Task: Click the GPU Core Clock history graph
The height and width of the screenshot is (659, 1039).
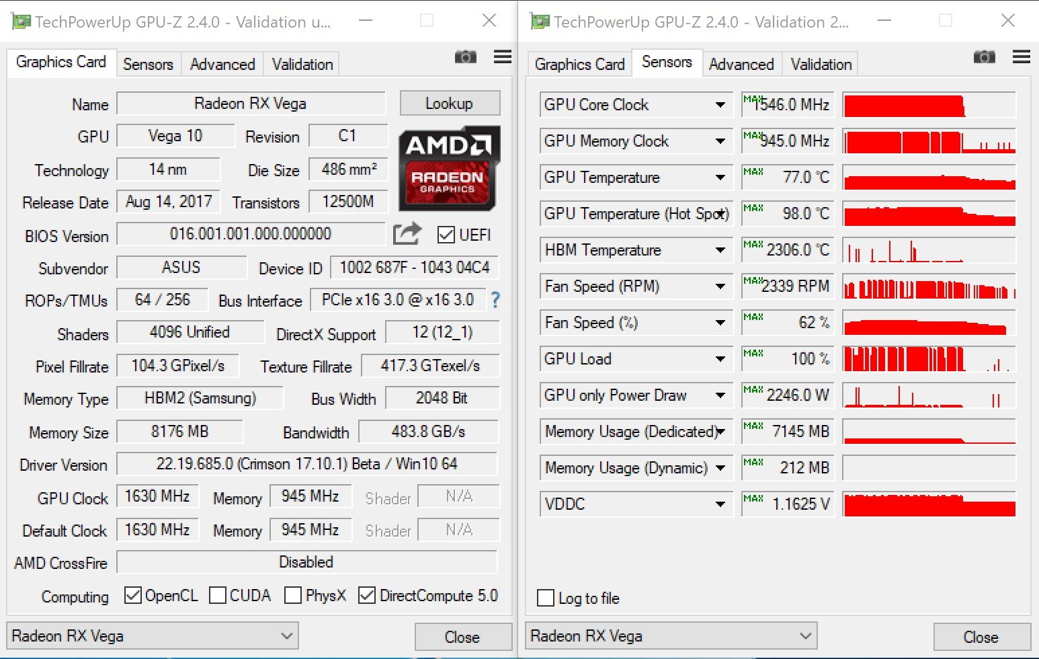Action: pos(929,105)
